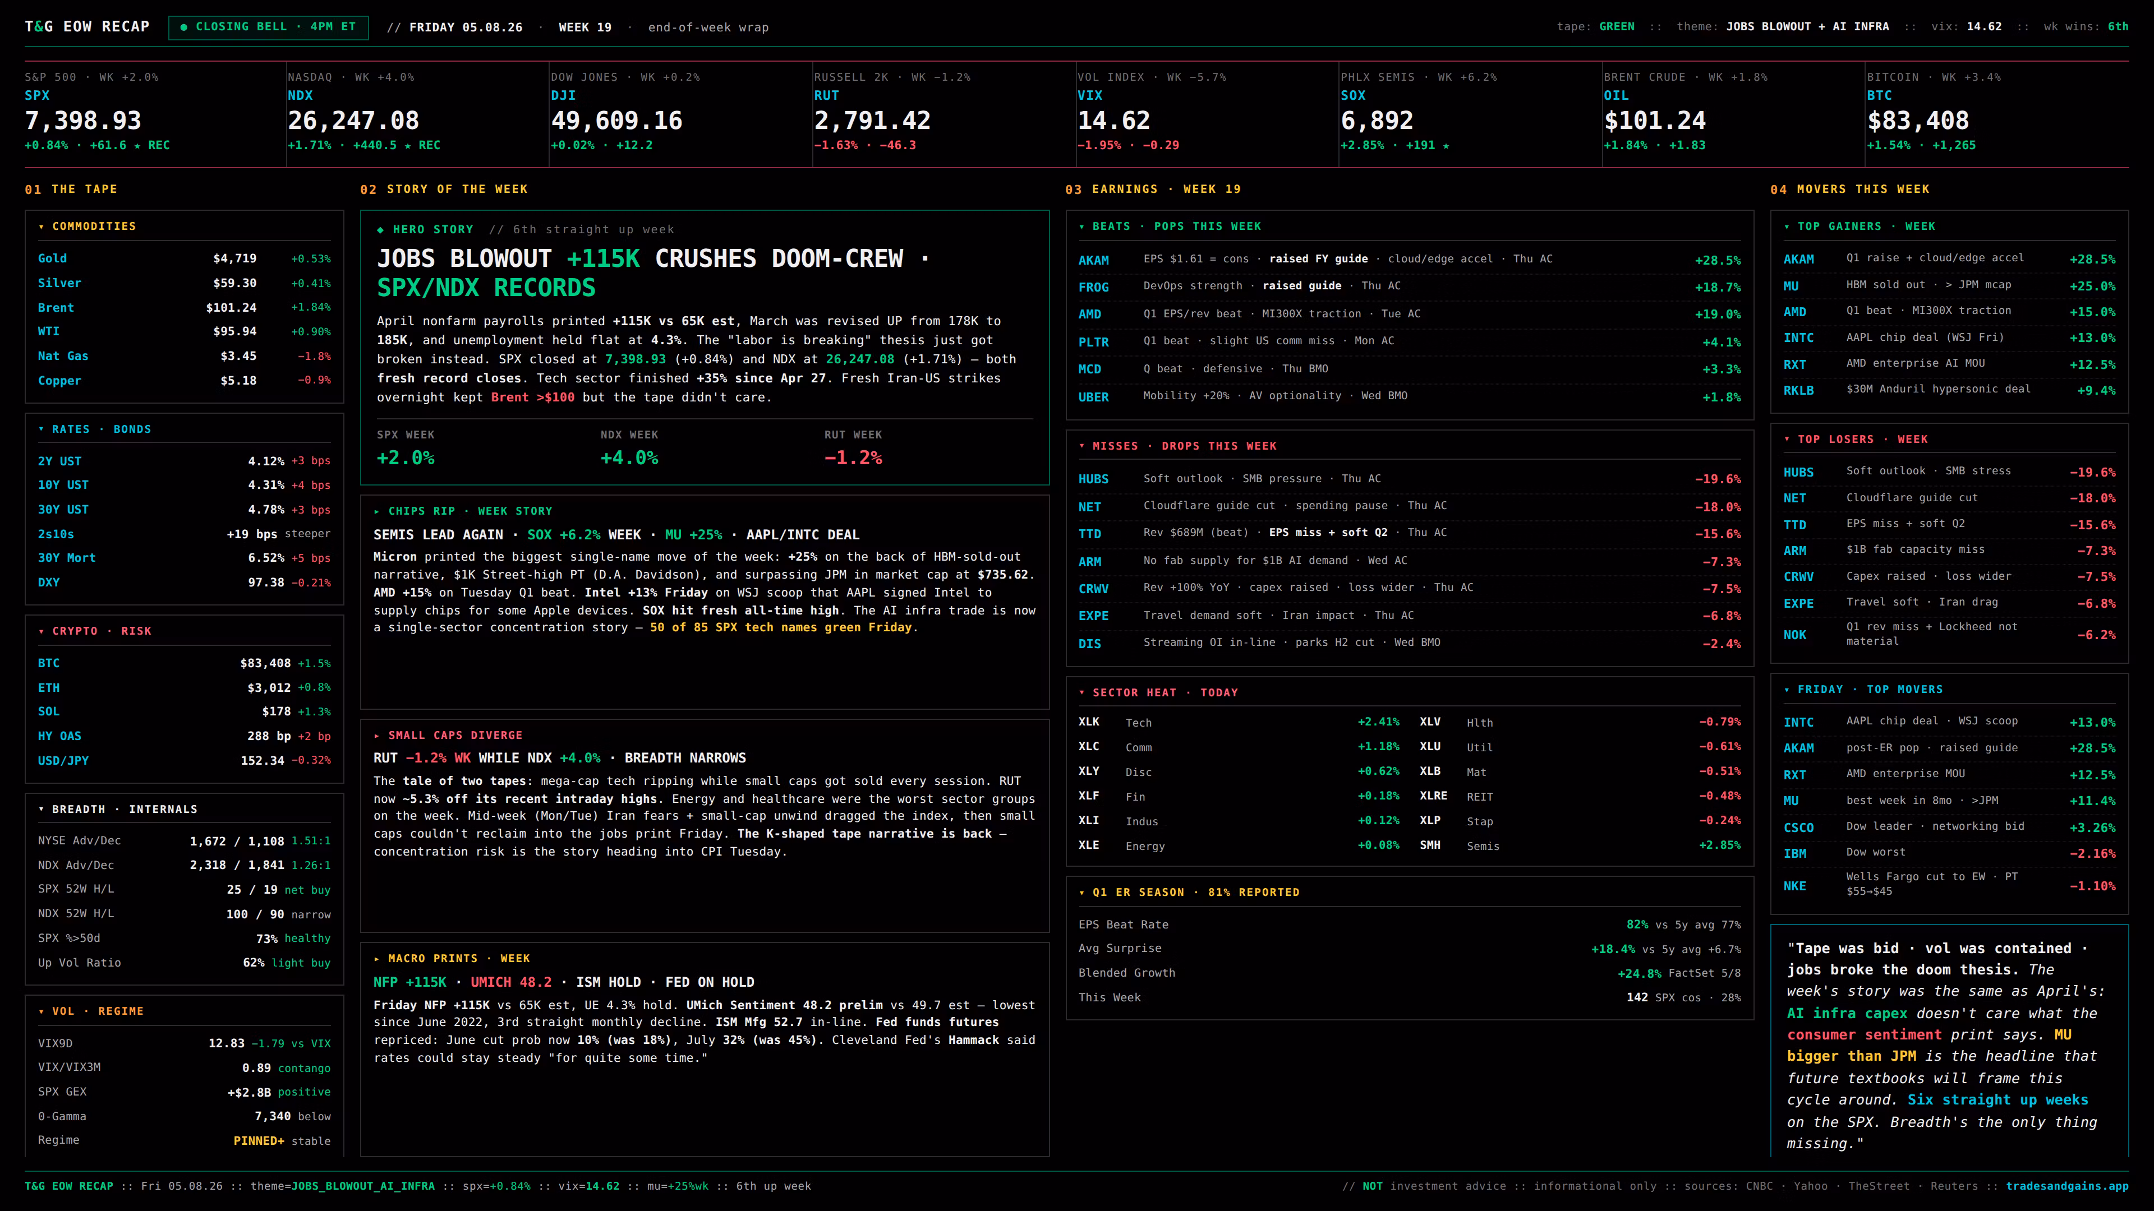Screen dimensions: 2154x1211
Task: Click the 2s10s row label
Action: [x=56, y=534]
